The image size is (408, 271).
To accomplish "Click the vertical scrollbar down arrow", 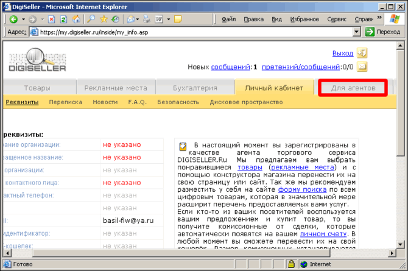I will click(x=400, y=244).
